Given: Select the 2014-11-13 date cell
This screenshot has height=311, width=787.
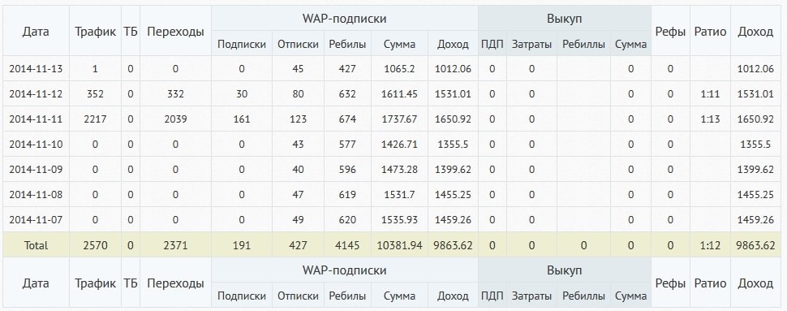Looking at the screenshot, I should [x=36, y=69].
